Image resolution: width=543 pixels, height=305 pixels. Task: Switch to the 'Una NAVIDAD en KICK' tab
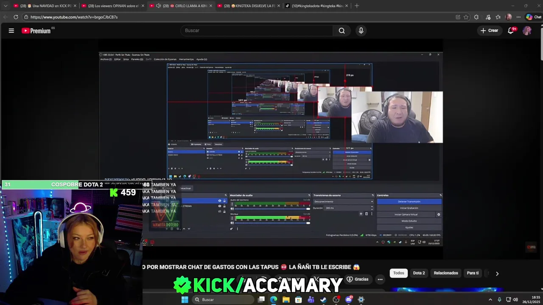point(45,6)
